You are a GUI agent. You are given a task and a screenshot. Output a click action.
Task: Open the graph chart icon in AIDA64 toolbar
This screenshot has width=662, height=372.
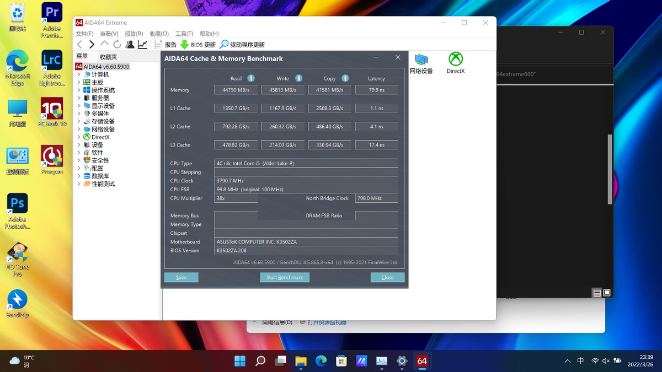(142, 45)
